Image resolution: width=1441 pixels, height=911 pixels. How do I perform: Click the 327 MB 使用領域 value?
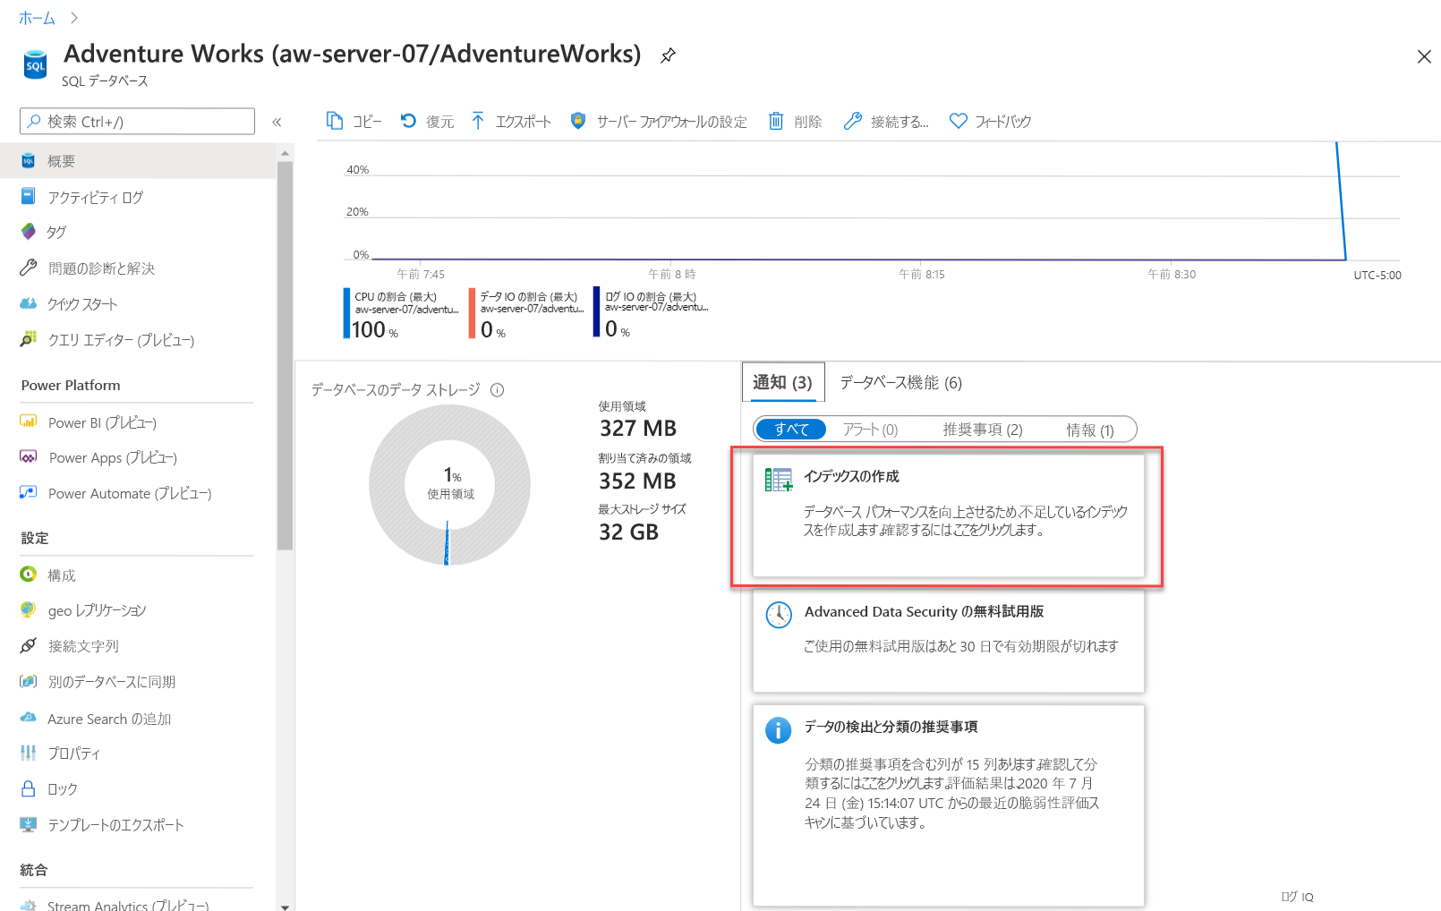tap(638, 429)
